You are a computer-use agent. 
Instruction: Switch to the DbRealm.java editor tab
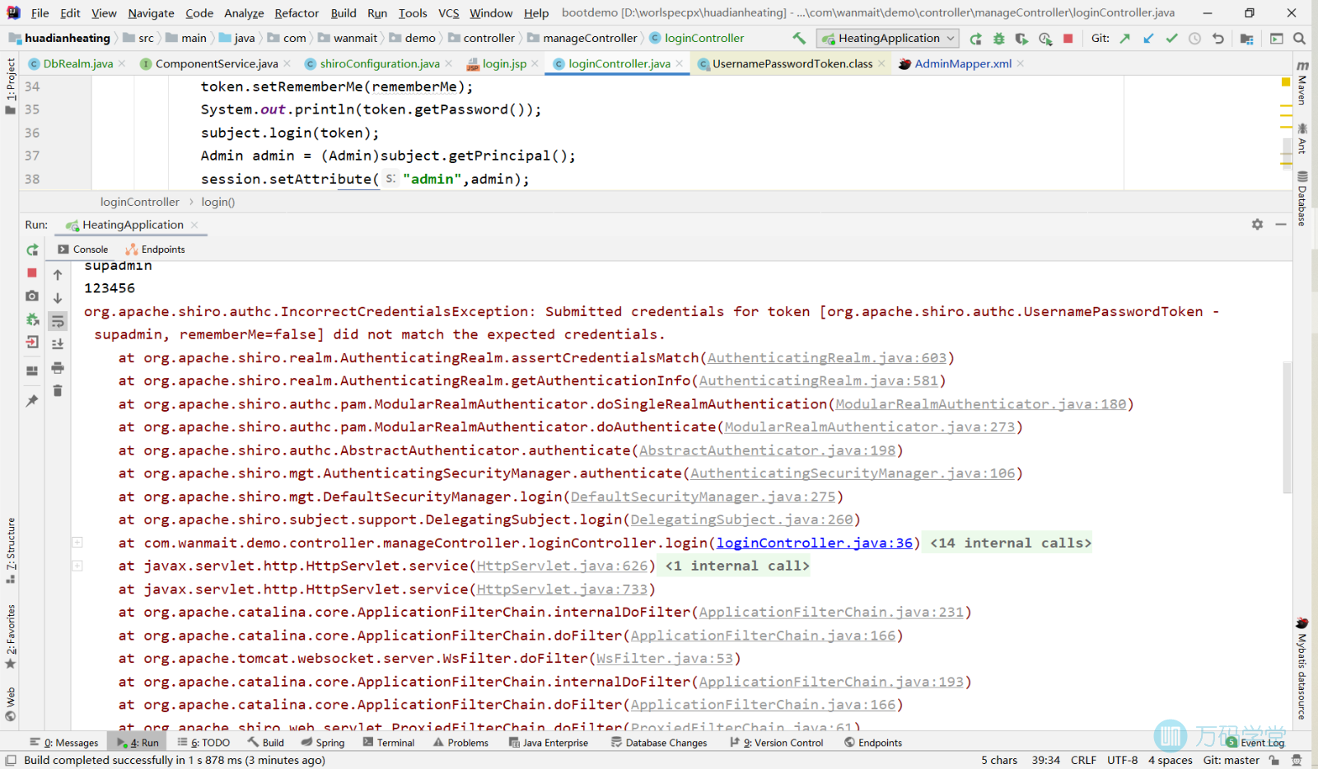pos(77,63)
